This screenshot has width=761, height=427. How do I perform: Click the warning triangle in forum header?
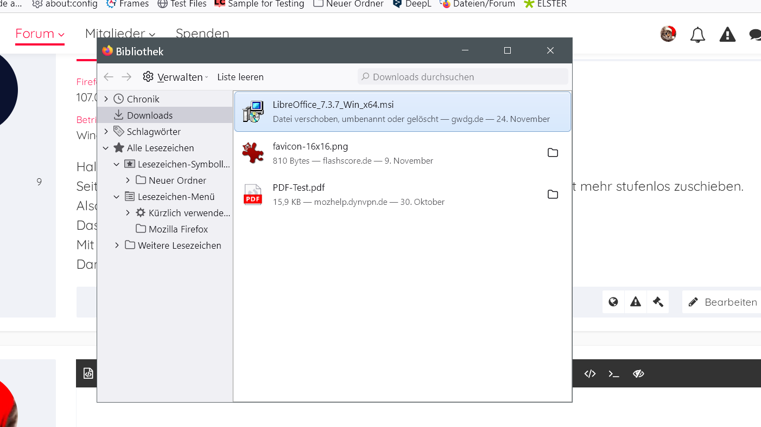tap(727, 35)
